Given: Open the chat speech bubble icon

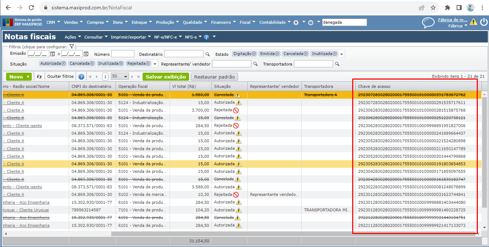Looking at the screenshot, I should tap(428, 23).
